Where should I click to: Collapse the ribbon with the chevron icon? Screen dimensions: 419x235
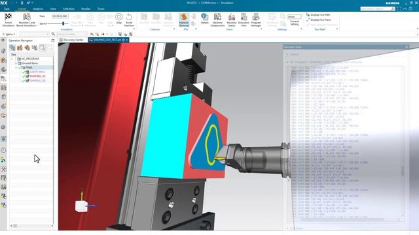[405, 8]
